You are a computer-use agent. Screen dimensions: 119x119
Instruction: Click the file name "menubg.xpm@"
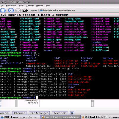pos(73,40)
